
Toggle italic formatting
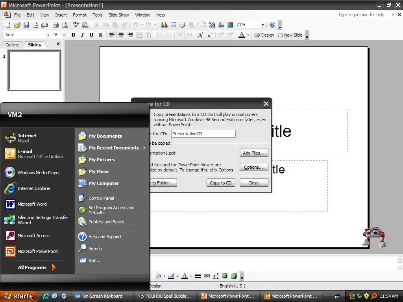tap(82, 35)
